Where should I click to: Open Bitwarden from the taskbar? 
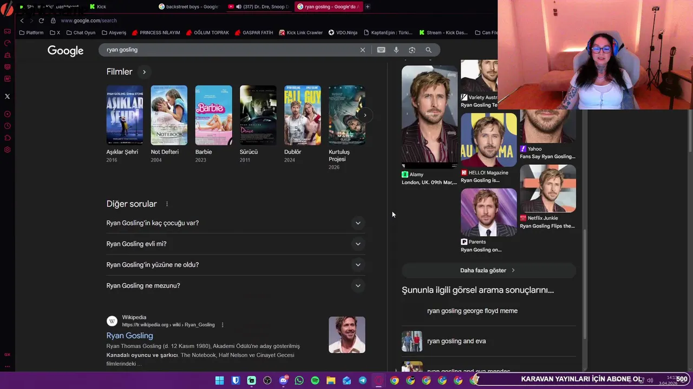pos(236,381)
